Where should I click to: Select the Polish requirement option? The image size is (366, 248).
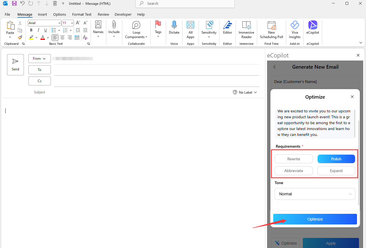336,159
